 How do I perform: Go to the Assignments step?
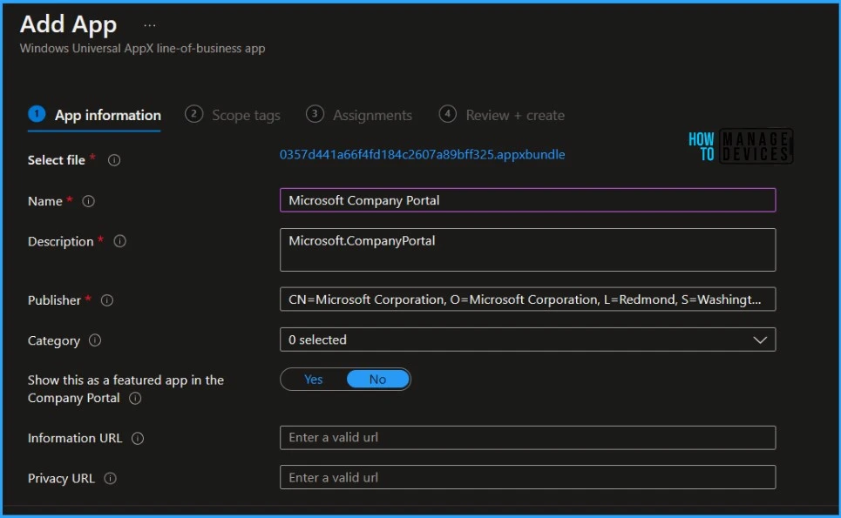359,115
